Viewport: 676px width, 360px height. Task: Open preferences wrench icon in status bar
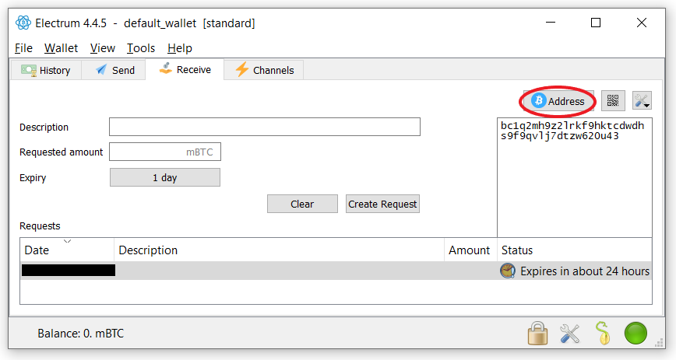coord(569,334)
